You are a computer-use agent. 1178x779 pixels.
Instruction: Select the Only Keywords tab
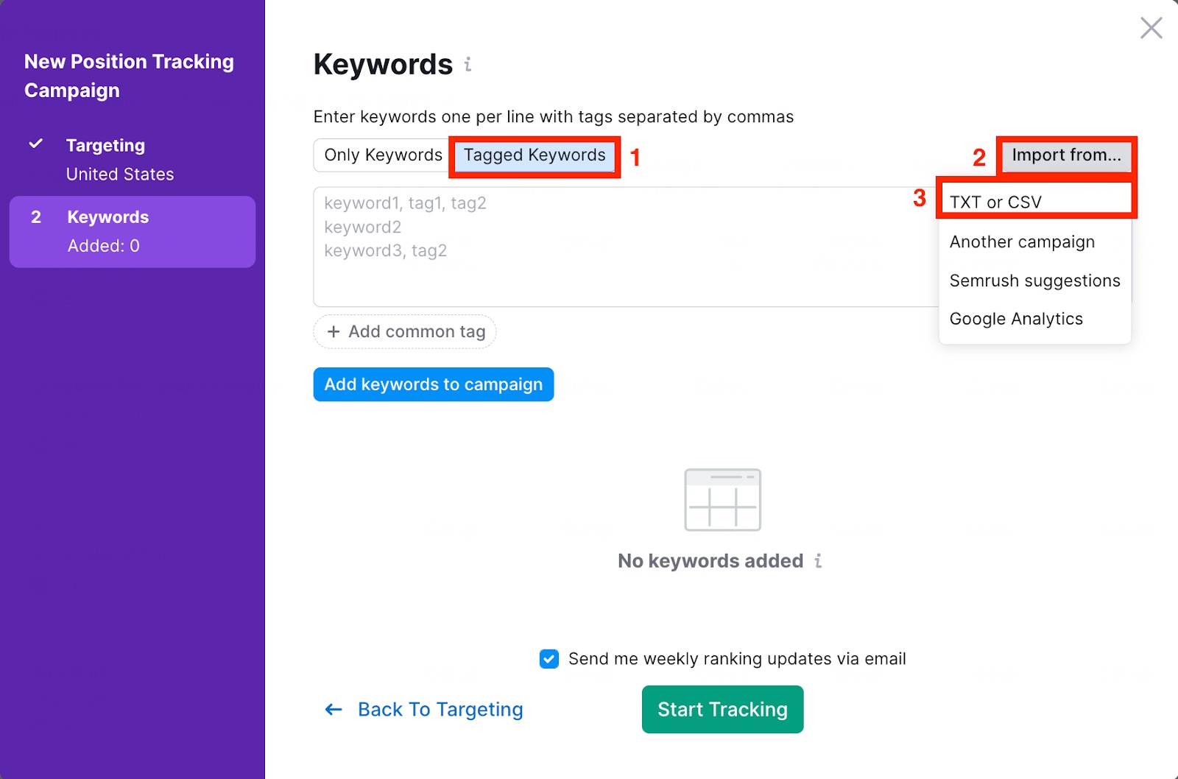[384, 155]
